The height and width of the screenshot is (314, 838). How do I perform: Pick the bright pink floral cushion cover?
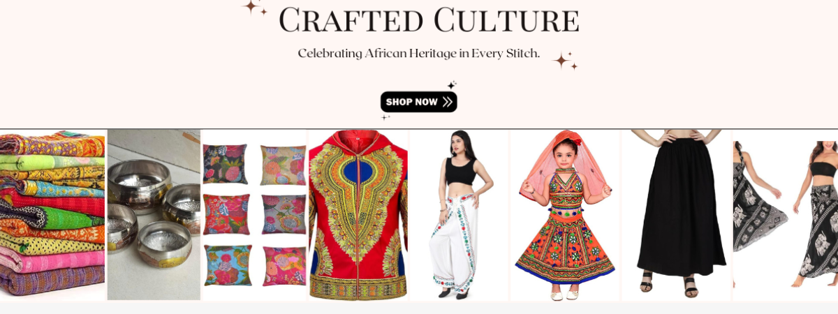coord(284,266)
